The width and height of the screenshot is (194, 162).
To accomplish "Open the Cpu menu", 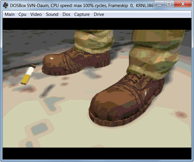I will [22, 14].
